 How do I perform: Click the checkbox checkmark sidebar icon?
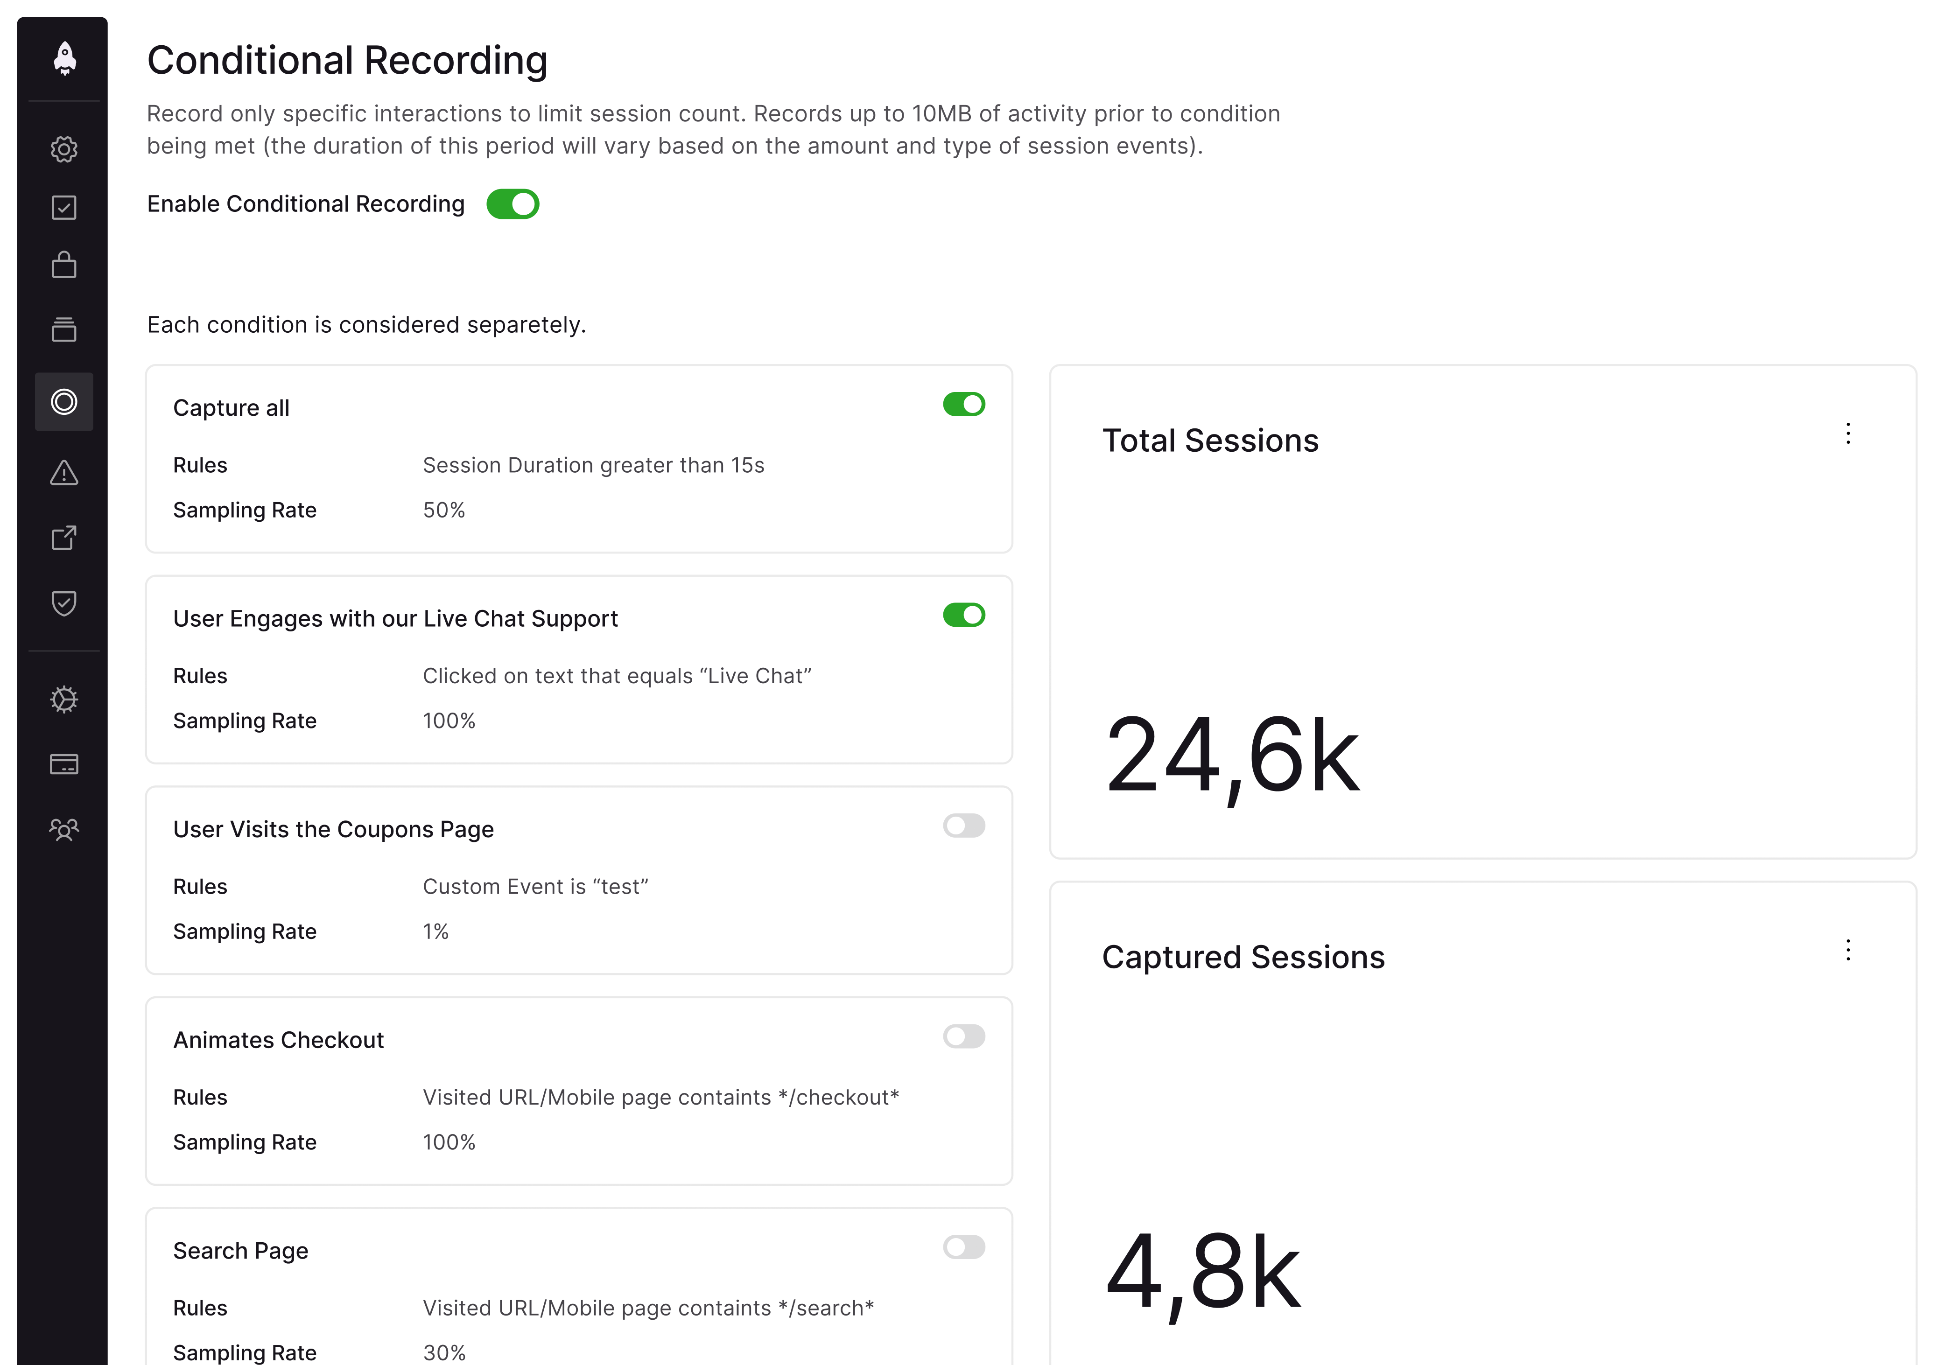point(64,208)
